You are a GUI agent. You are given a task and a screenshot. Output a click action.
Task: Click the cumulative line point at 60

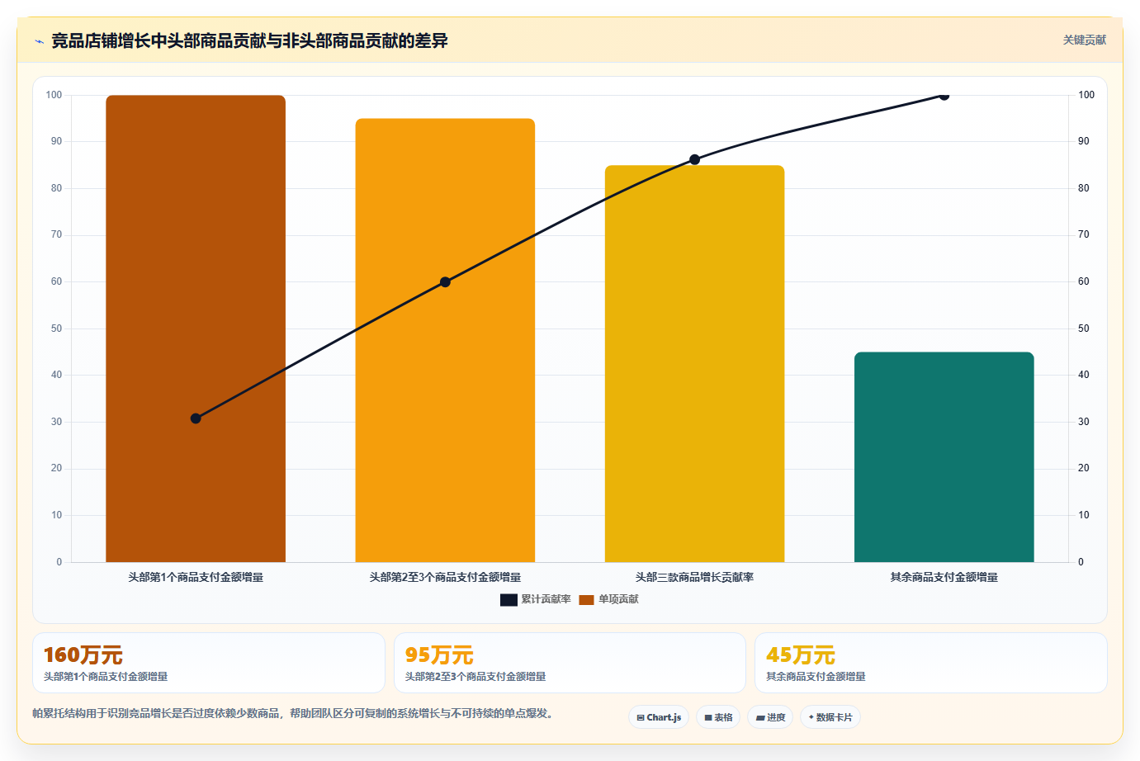tap(445, 282)
